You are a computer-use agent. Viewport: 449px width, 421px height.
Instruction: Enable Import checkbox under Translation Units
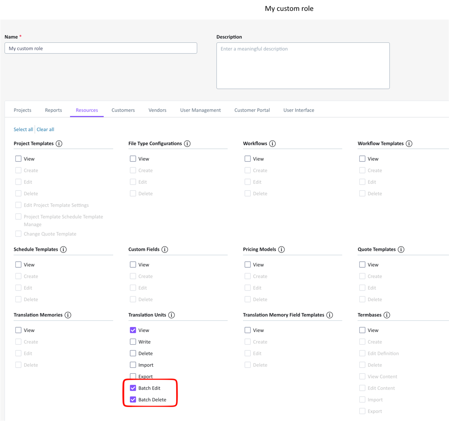click(133, 365)
